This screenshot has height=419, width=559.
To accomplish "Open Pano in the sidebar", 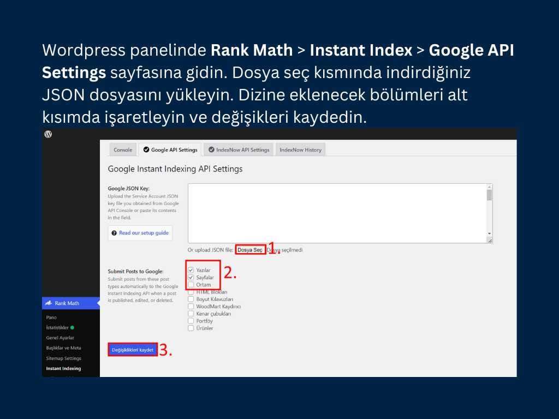I will pyautogui.click(x=51, y=317).
